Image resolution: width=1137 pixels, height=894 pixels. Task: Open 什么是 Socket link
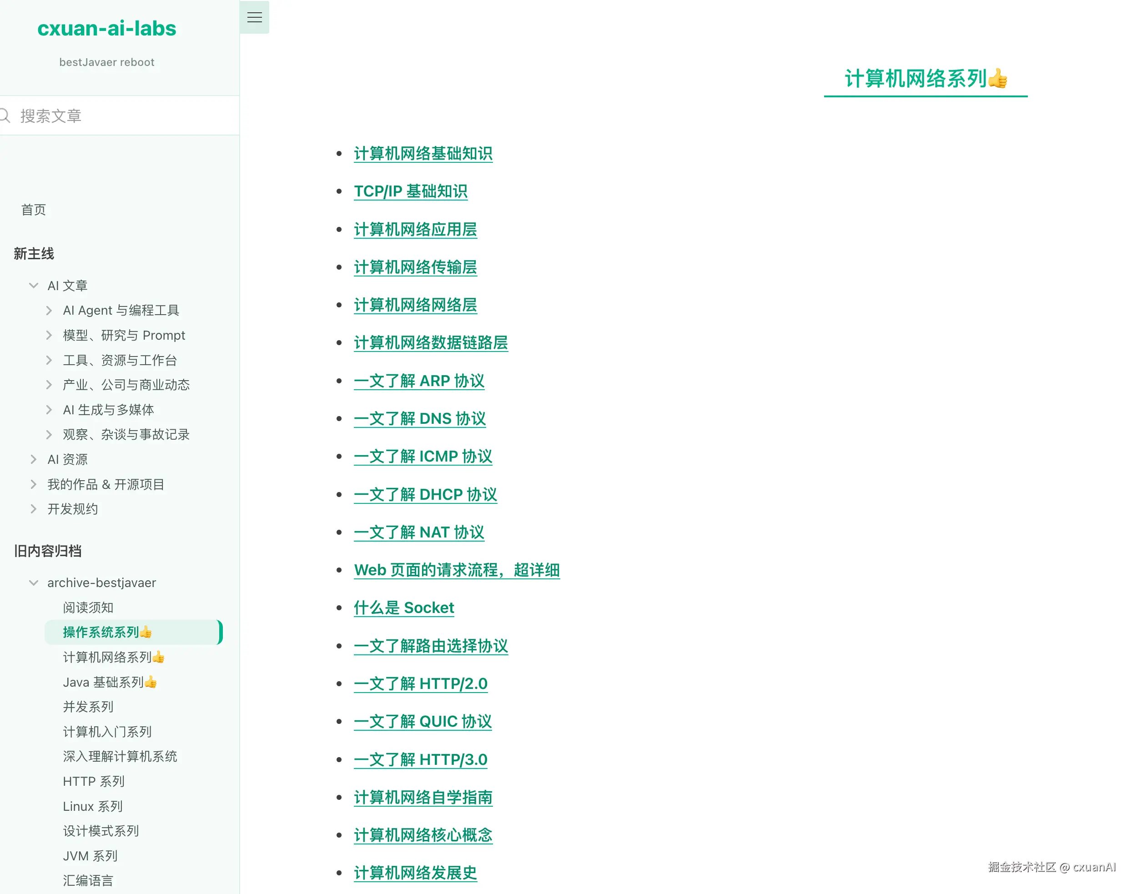[403, 608]
